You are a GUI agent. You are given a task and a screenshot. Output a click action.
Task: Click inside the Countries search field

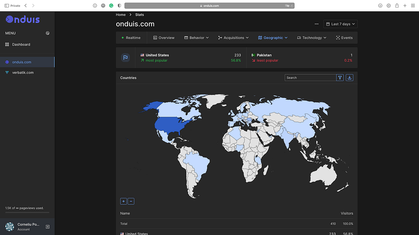[310, 78]
